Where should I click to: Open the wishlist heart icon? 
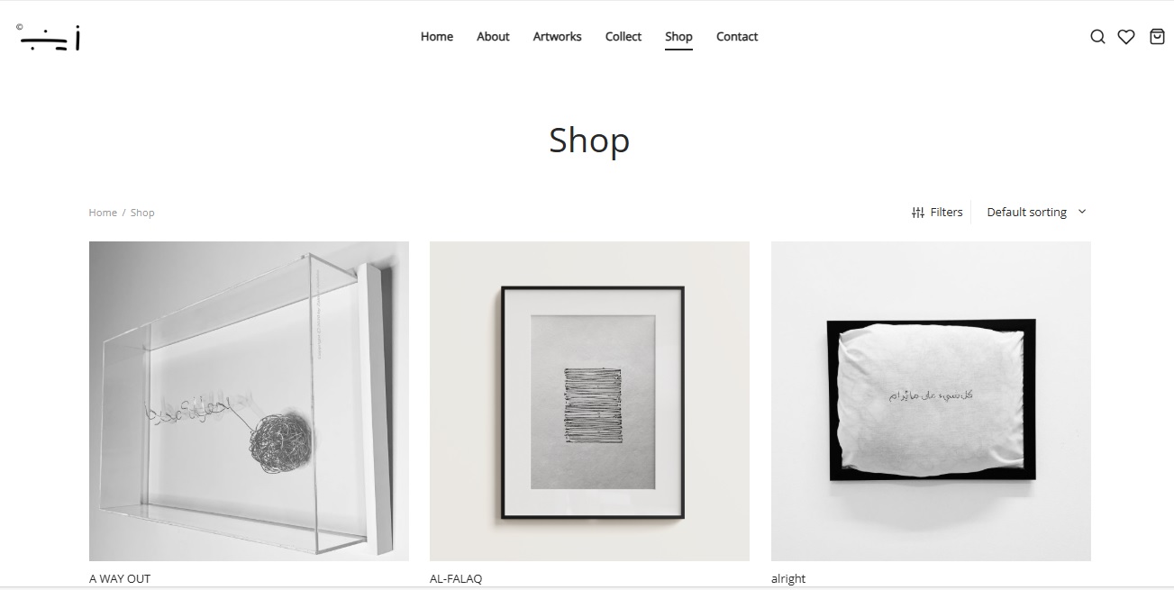coord(1126,37)
